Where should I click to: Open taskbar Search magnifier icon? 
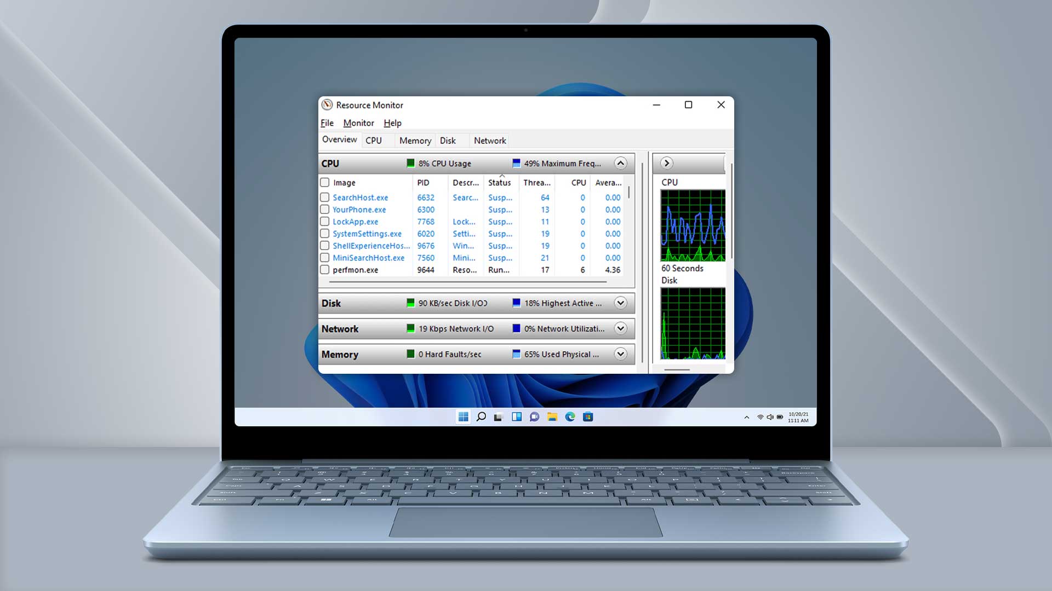[481, 417]
